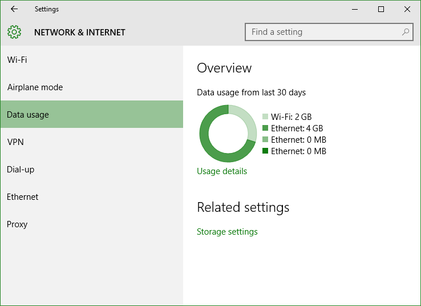The width and height of the screenshot is (421, 306).
Task: Open the Dial-up settings page
Action: (x=92, y=169)
